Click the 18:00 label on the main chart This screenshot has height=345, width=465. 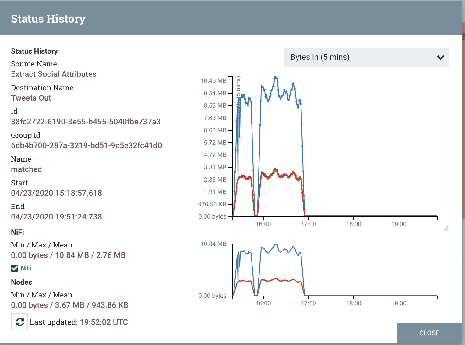click(x=354, y=224)
